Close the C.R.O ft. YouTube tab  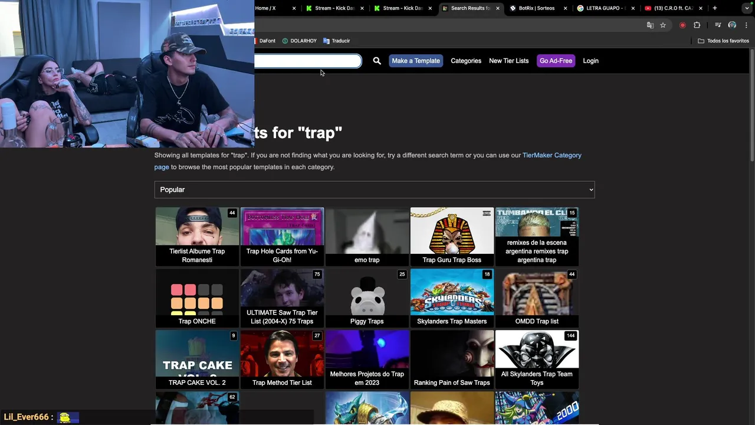[x=701, y=8]
